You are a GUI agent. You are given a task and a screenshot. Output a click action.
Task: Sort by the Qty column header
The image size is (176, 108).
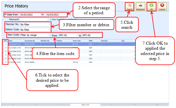pyautogui.click(x=128, y=41)
